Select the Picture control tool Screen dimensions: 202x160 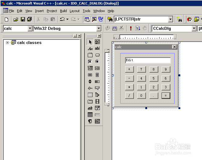point(97,42)
